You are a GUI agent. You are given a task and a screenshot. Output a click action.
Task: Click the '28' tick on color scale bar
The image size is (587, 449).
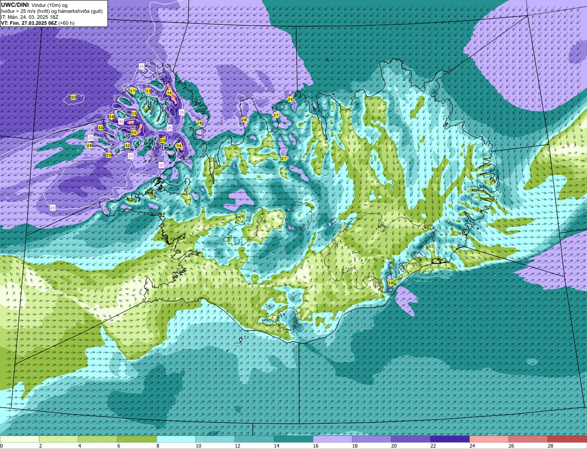click(550, 446)
